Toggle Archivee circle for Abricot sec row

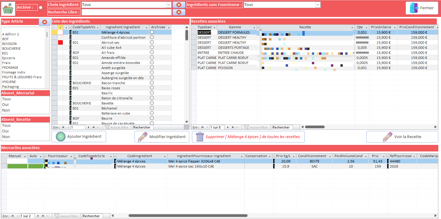pyautogui.click(x=152, y=42)
